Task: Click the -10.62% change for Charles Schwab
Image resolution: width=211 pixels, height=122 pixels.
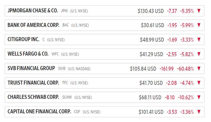Action: 186,97
